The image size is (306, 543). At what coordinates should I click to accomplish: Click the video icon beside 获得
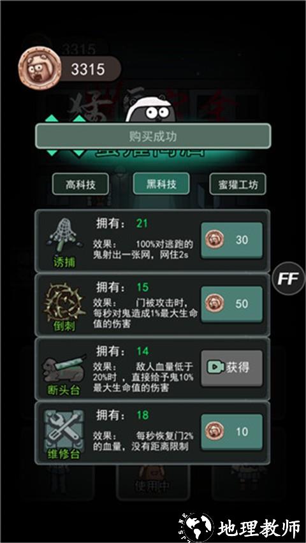(x=215, y=368)
